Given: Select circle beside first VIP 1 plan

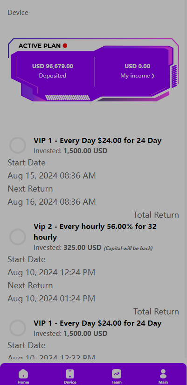Looking at the screenshot, I should point(18,145).
